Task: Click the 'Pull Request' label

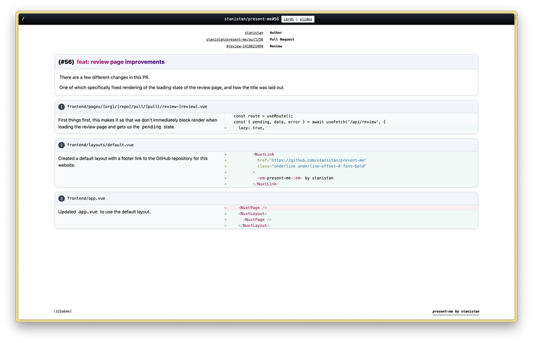Action: pos(282,39)
